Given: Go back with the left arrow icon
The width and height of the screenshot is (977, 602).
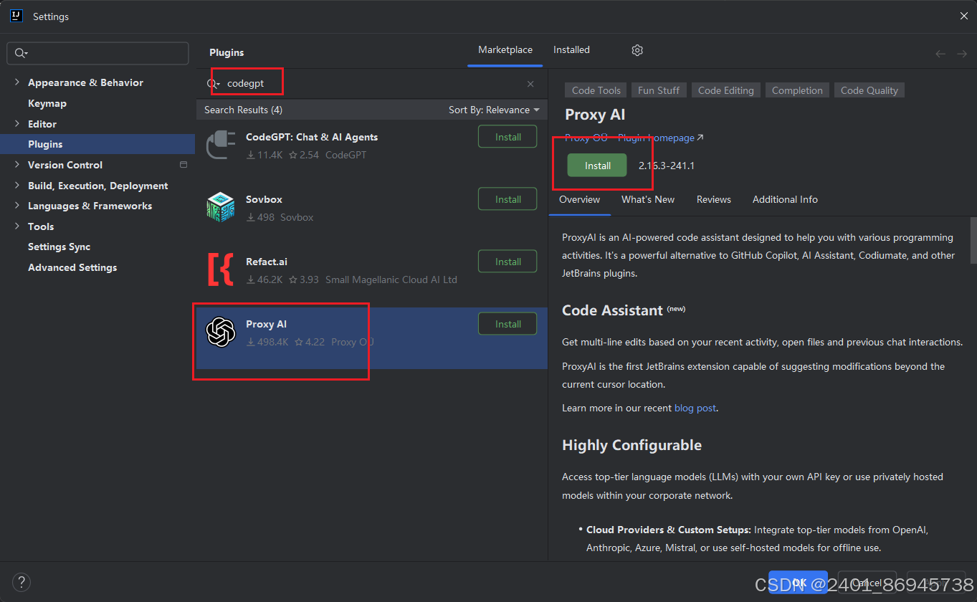Looking at the screenshot, I should [x=940, y=54].
